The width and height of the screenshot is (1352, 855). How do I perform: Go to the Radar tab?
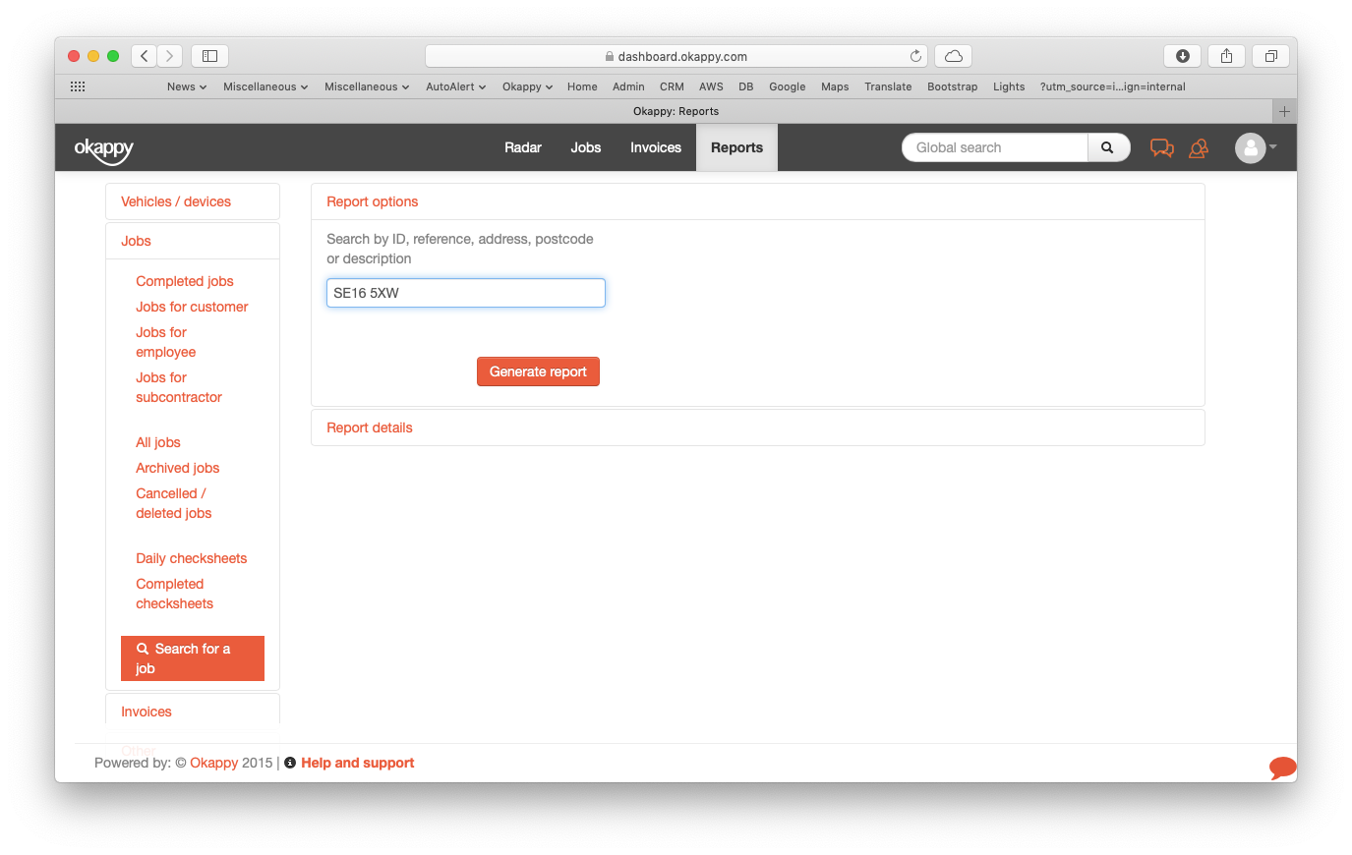pos(522,147)
